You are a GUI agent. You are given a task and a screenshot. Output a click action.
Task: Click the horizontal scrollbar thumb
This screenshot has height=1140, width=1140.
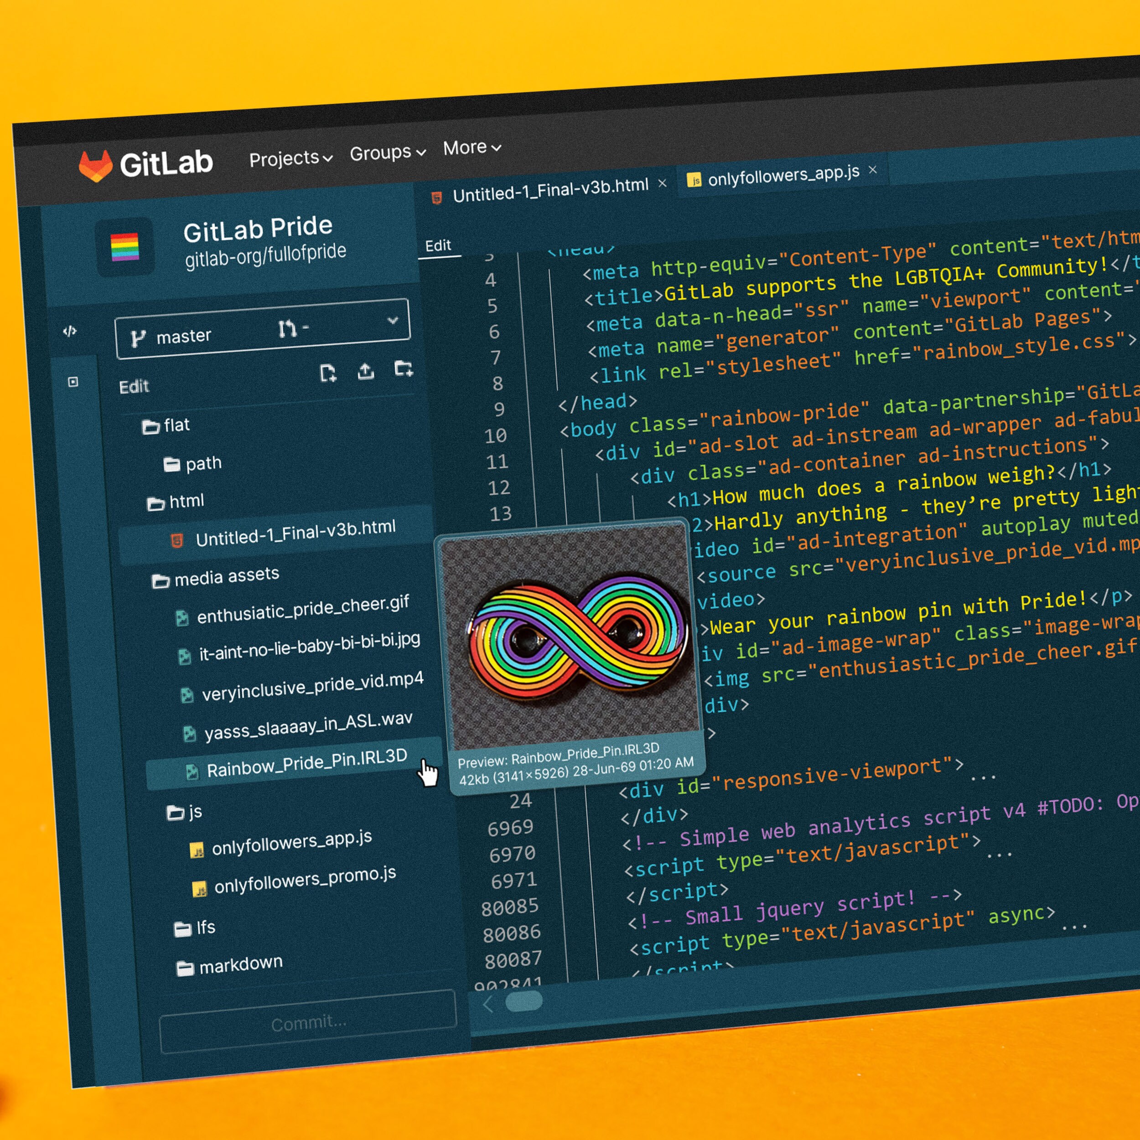pyautogui.click(x=523, y=1002)
